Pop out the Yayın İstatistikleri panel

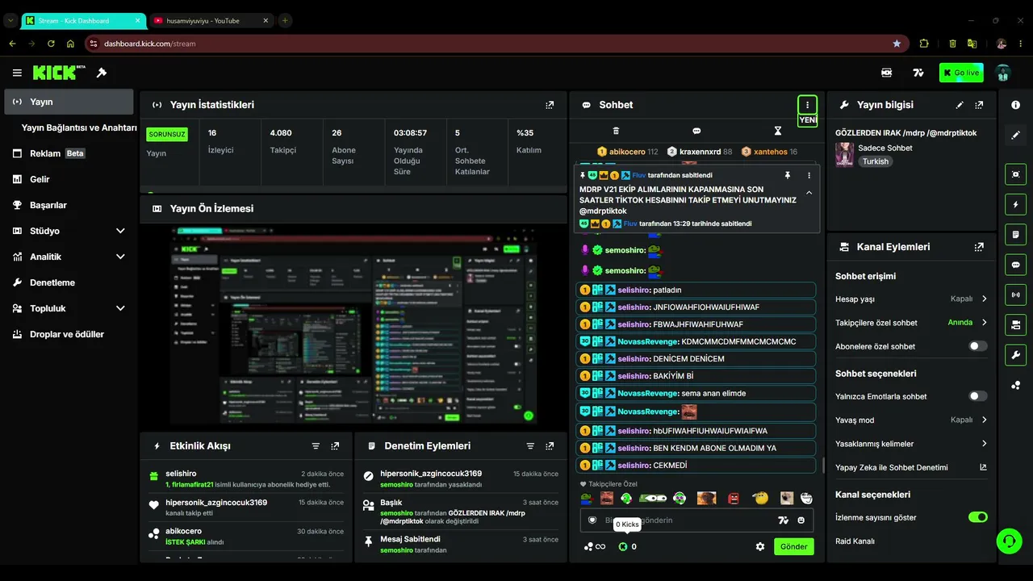(x=550, y=105)
